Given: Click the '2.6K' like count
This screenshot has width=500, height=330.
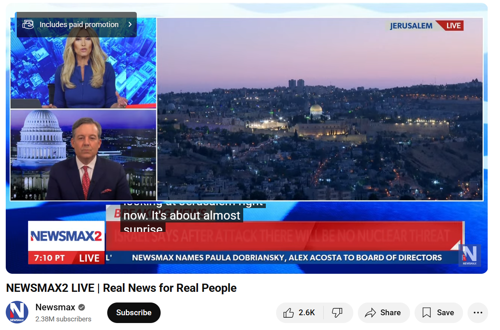Looking at the screenshot, I should click(306, 313).
